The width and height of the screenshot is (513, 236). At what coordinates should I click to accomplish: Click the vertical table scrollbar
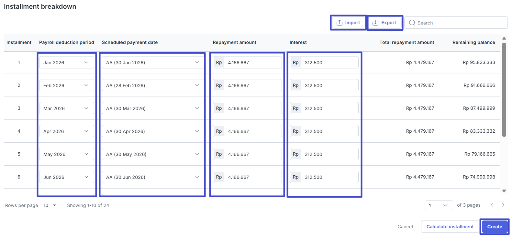pos(504,90)
